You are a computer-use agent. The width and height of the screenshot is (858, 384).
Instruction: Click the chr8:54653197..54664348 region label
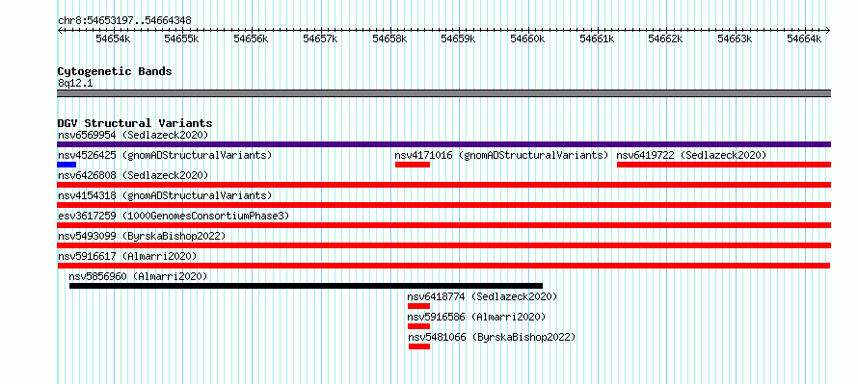[124, 20]
